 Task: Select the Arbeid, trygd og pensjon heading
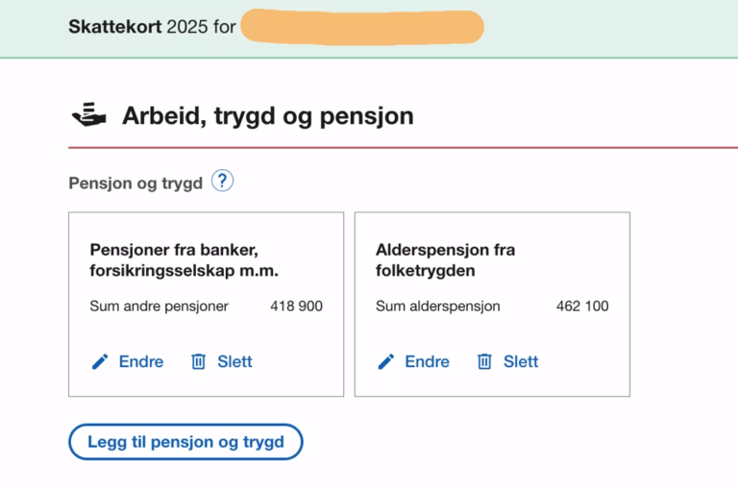tap(267, 116)
